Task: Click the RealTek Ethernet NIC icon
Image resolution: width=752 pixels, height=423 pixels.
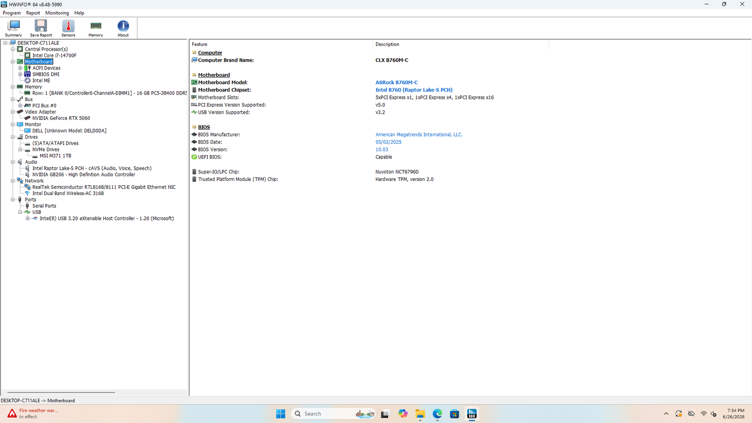Action: click(28, 187)
